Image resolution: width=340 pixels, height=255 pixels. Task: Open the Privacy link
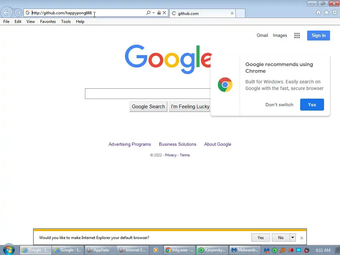coord(171,155)
